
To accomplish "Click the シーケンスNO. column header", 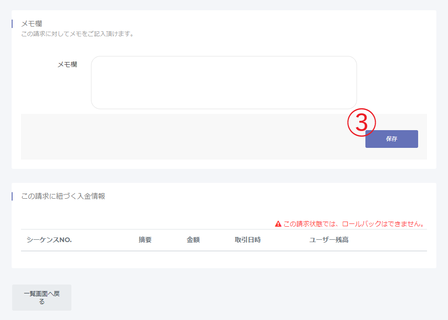I will (x=49, y=240).
